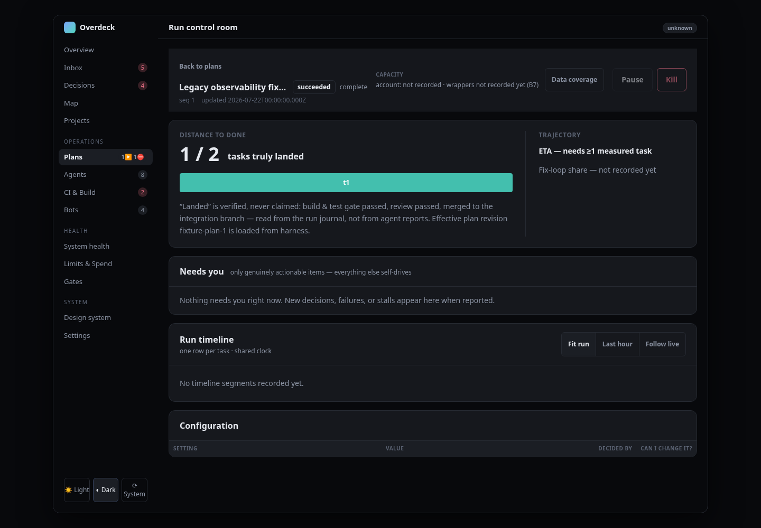This screenshot has width=761, height=528.
Task: Click the seq 1 label
Action: pyautogui.click(x=187, y=100)
